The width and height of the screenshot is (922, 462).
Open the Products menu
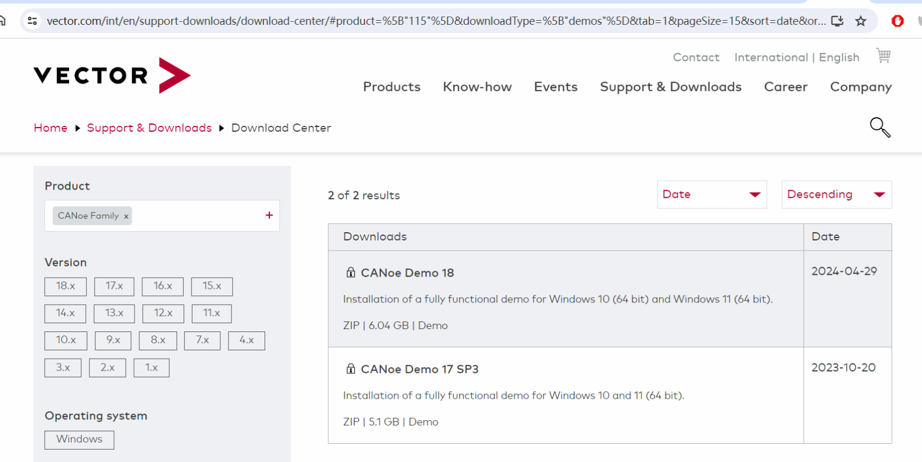[x=392, y=87]
